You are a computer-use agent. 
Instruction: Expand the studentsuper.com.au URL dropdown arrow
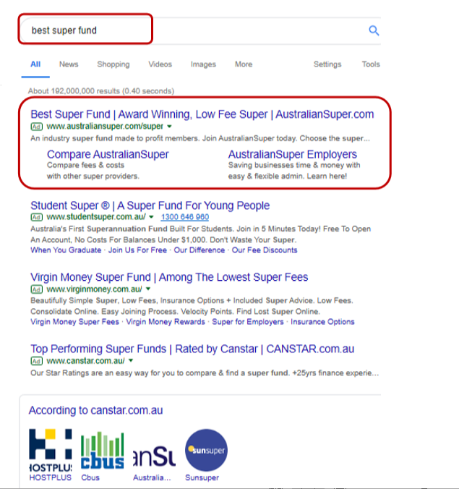[x=151, y=217]
